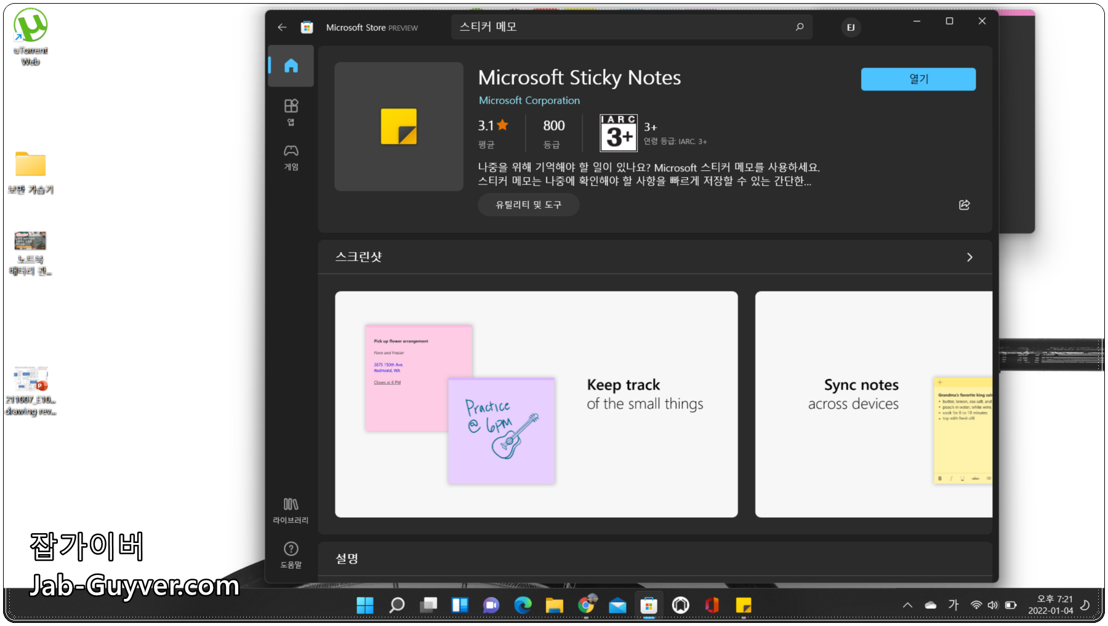Share the app with share icon
1108x626 pixels.
[x=964, y=205]
